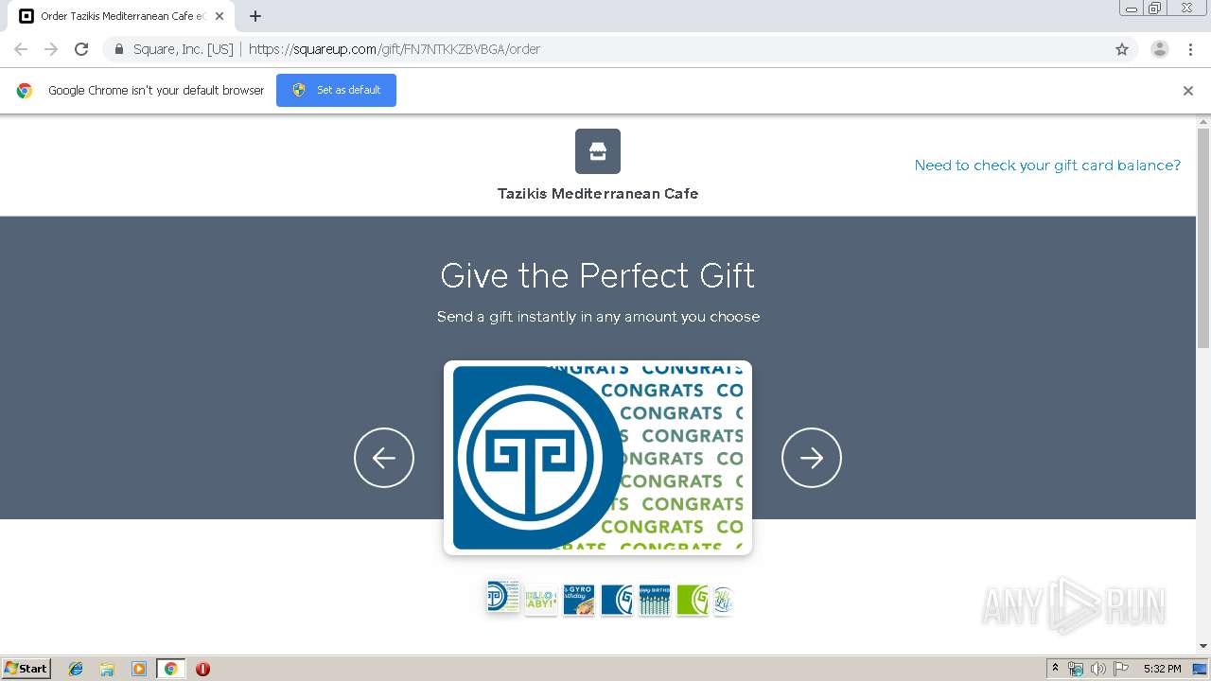Viewport: 1211px width, 681px height.
Task: Select the last partially visible script card thumbnail
Action: pos(723,601)
